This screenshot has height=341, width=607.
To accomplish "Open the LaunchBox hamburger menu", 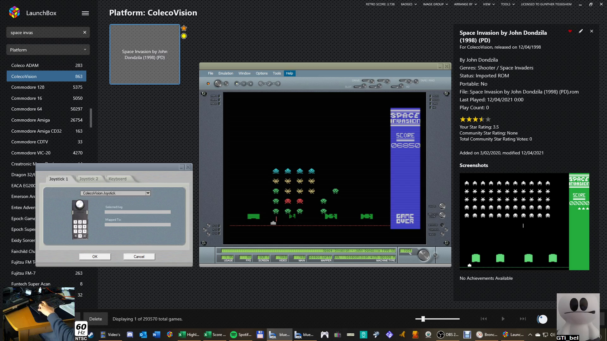I will 85,13.
